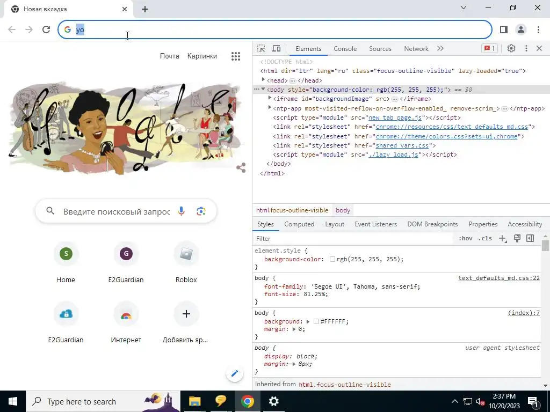This screenshot has width=550, height=412.
Task: Open text_defaults_md.css:22 source link
Action: pos(499,278)
